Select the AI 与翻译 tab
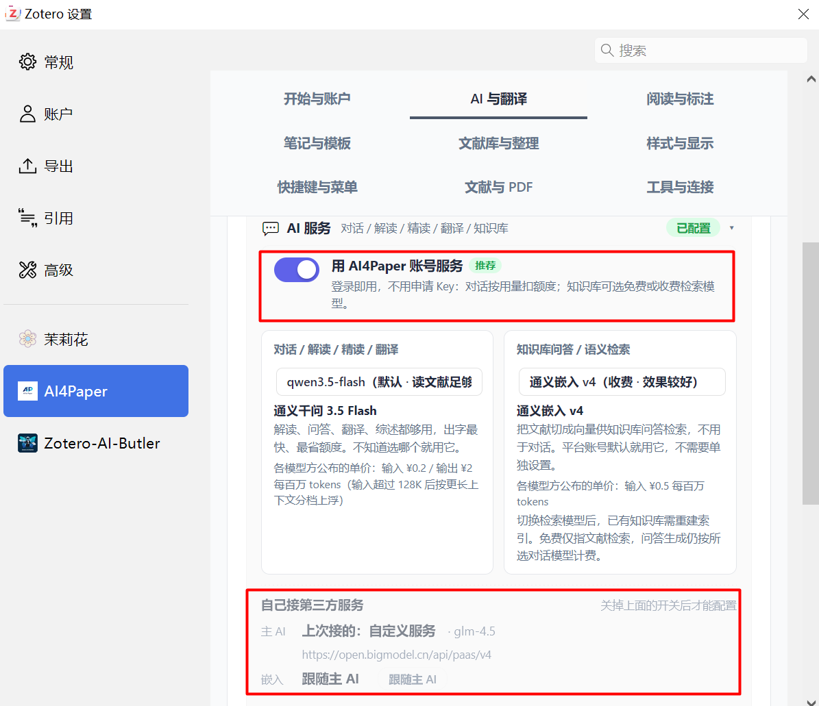 [498, 99]
